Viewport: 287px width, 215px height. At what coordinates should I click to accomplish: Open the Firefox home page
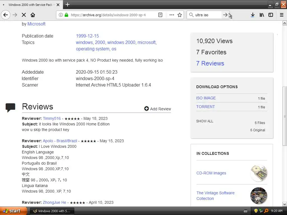(x=33, y=15)
